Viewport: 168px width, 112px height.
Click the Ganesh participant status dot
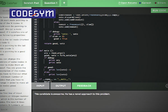click(140, 3)
